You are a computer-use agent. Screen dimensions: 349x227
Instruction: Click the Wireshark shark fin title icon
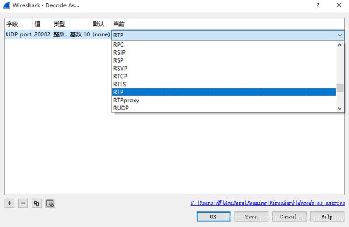point(6,5)
